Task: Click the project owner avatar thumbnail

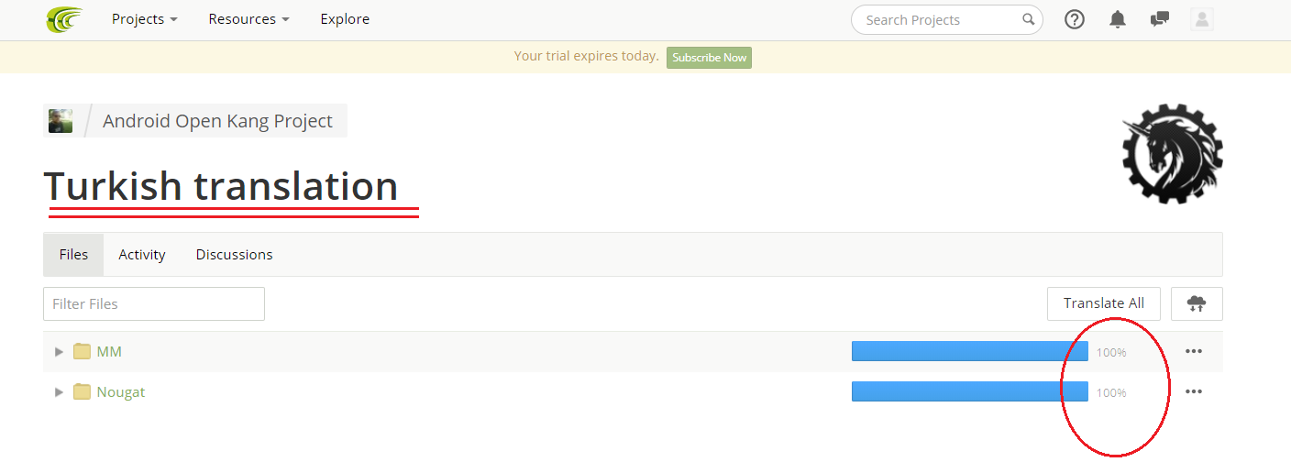Action: pos(61,121)
